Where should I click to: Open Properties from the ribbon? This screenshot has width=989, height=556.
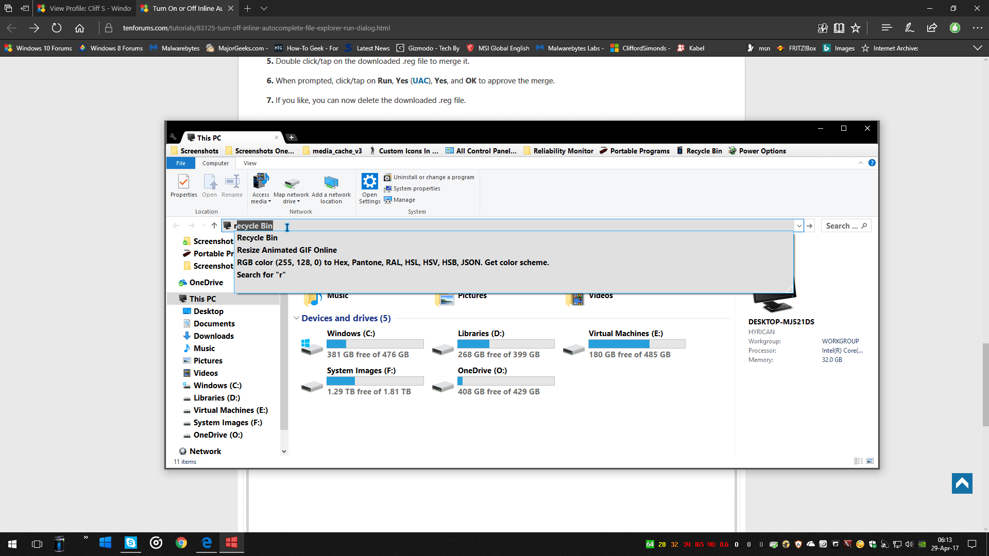click(183, 186)
